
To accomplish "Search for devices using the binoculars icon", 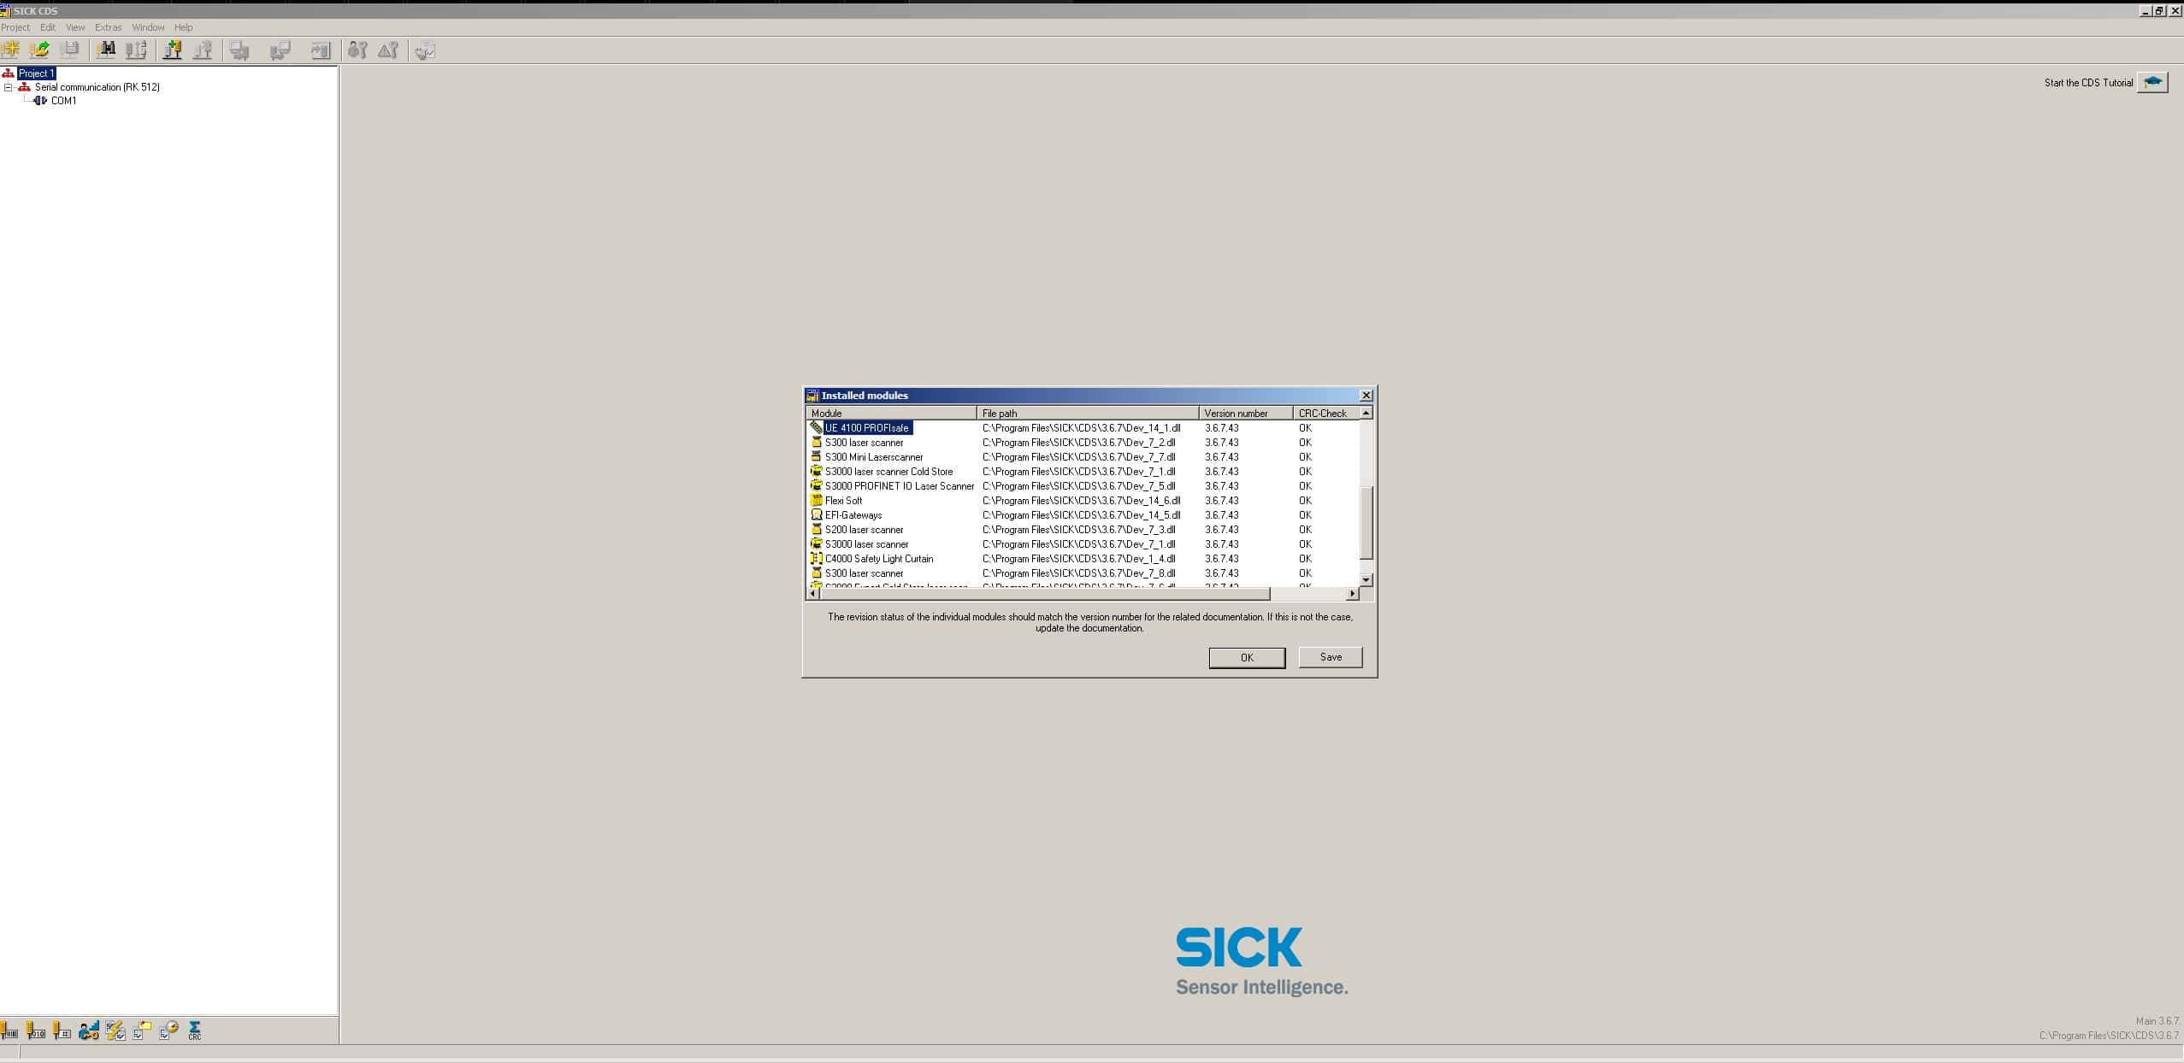I will point(106,50).
